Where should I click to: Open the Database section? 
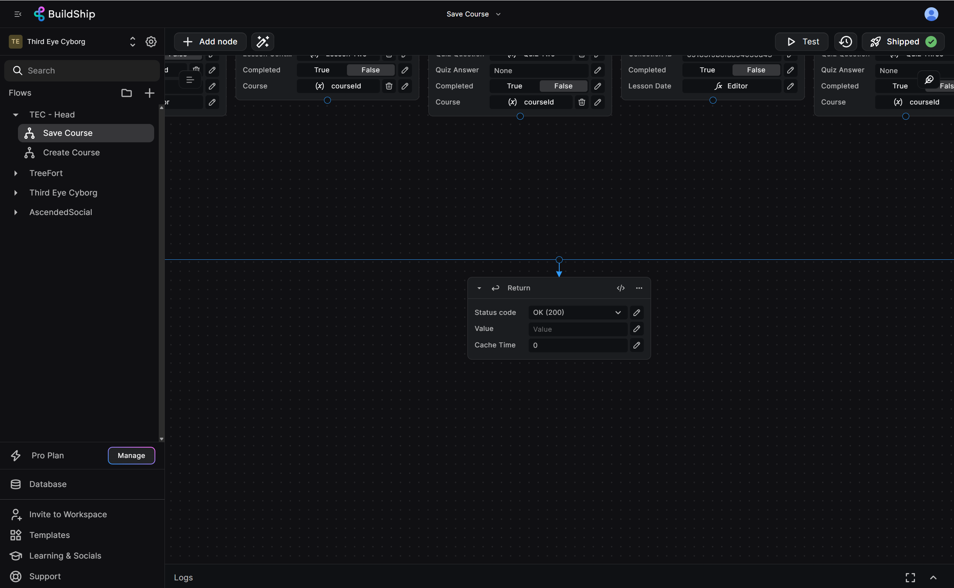(x=48, y=484)
